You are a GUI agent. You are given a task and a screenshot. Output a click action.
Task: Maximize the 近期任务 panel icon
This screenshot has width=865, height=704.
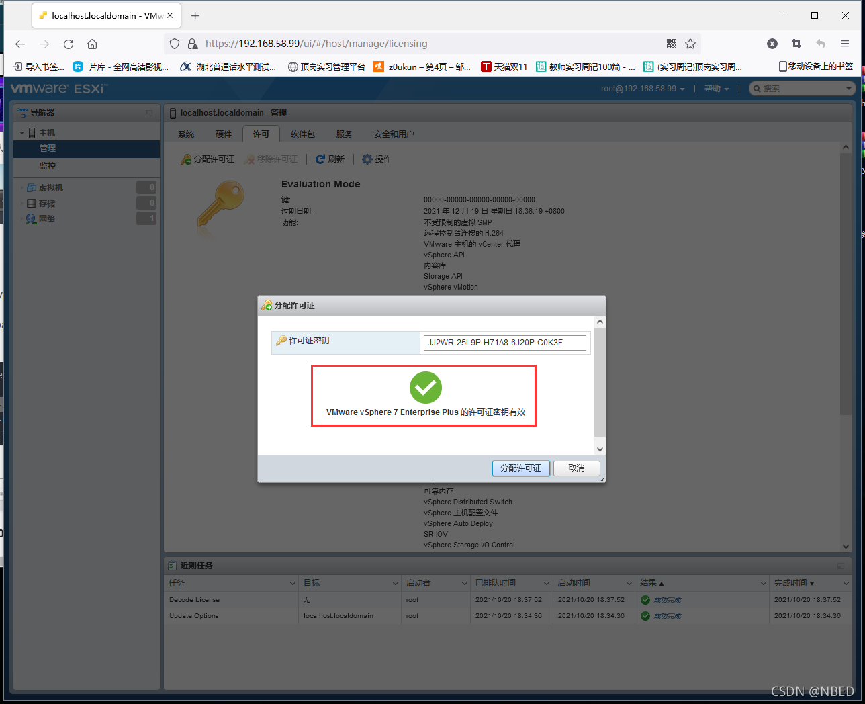(x=841, y=566)
